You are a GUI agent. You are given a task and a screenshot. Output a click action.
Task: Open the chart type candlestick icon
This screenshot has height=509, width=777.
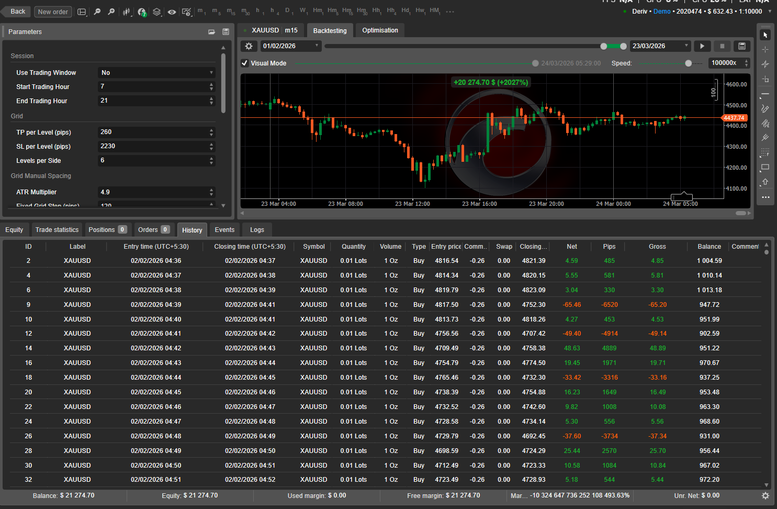127,12
